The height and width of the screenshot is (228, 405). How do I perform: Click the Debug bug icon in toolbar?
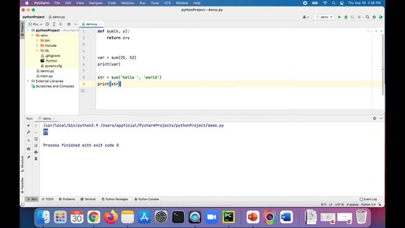tap(346, 17)
